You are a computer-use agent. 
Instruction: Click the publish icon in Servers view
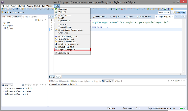point(37,85)
